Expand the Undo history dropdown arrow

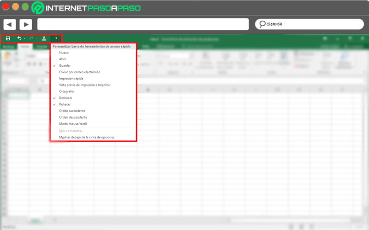(x=24, y=39)
